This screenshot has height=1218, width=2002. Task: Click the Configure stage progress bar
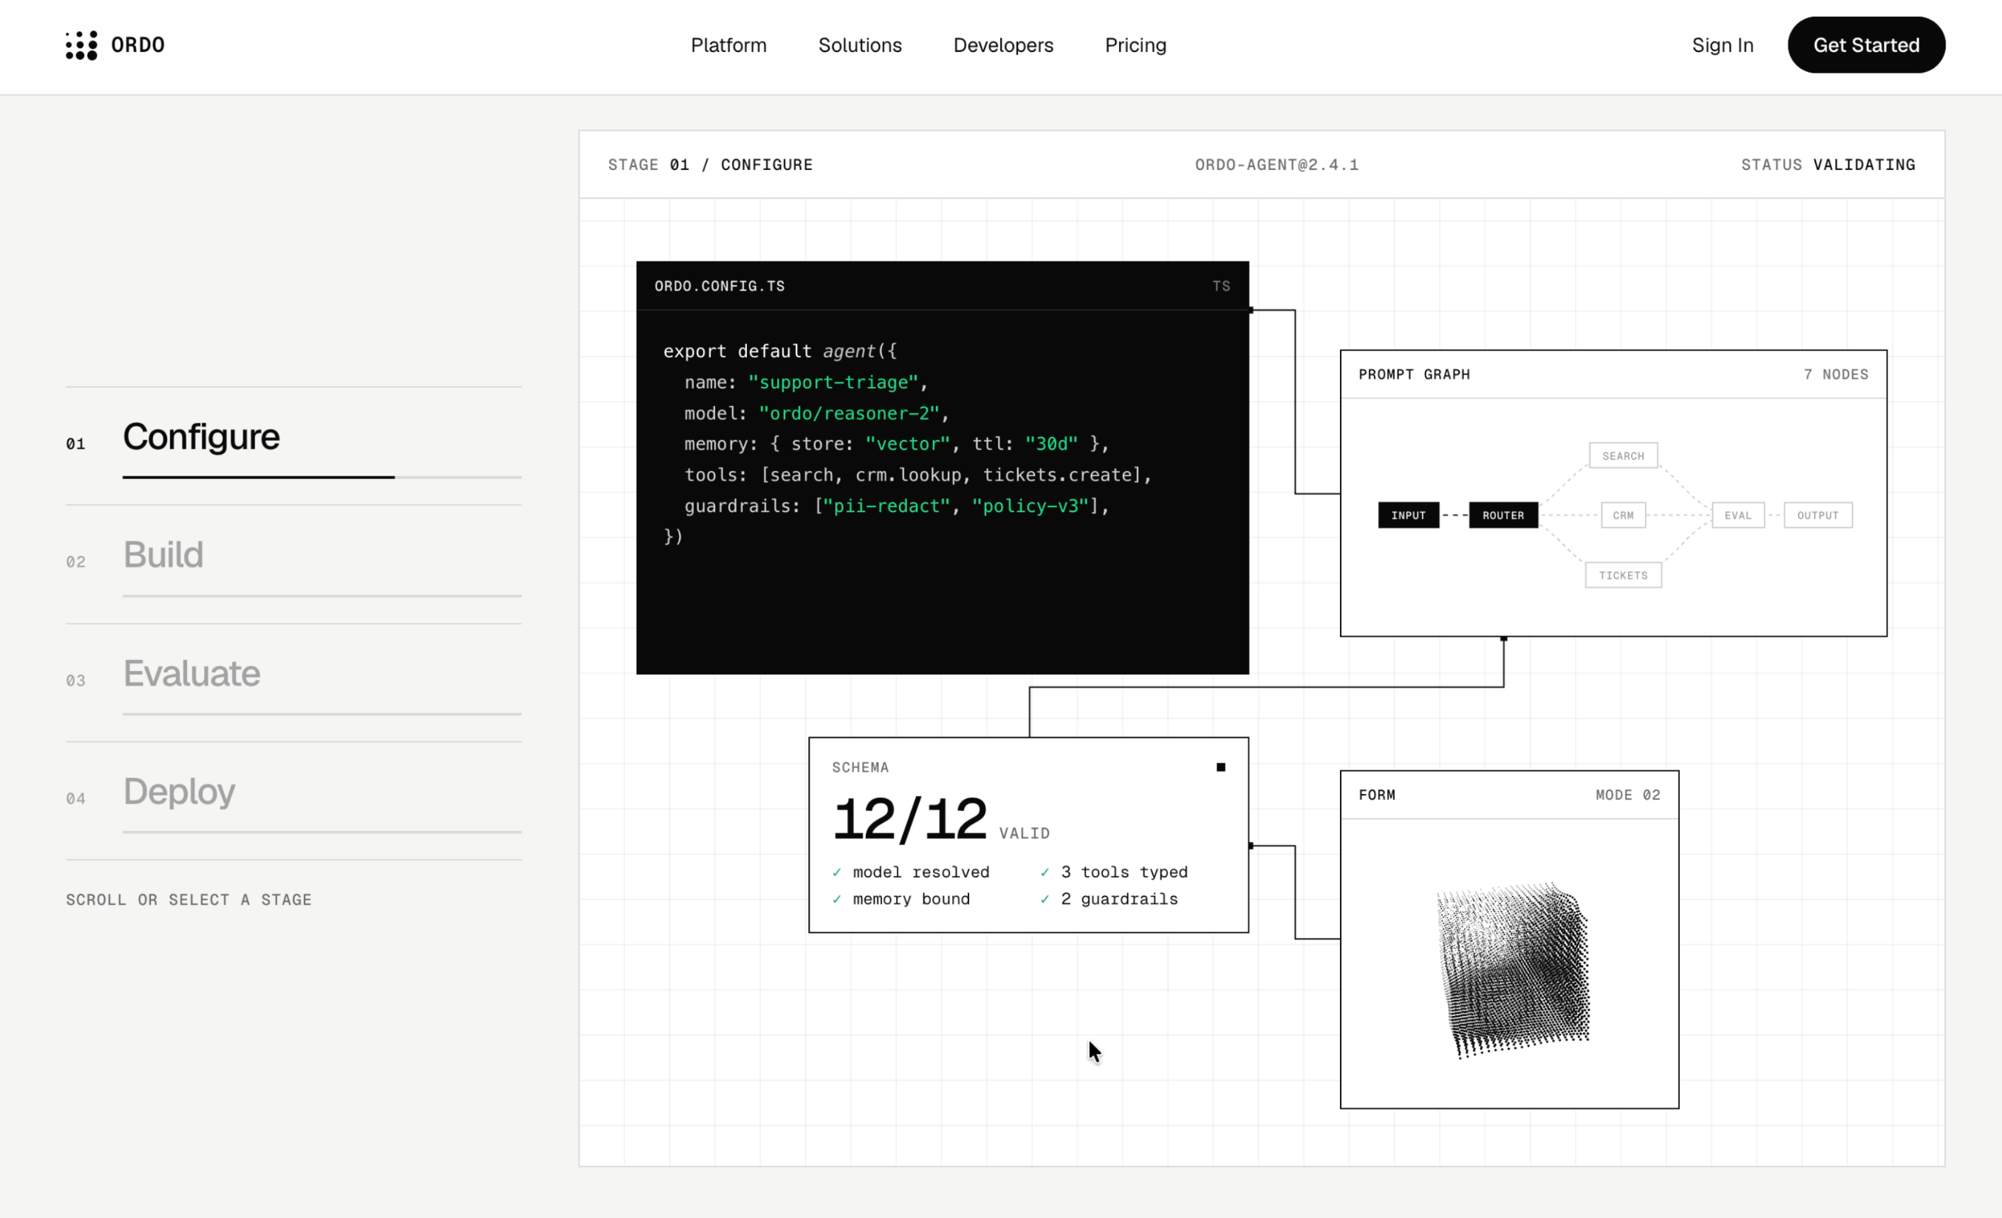click(322, 478)
